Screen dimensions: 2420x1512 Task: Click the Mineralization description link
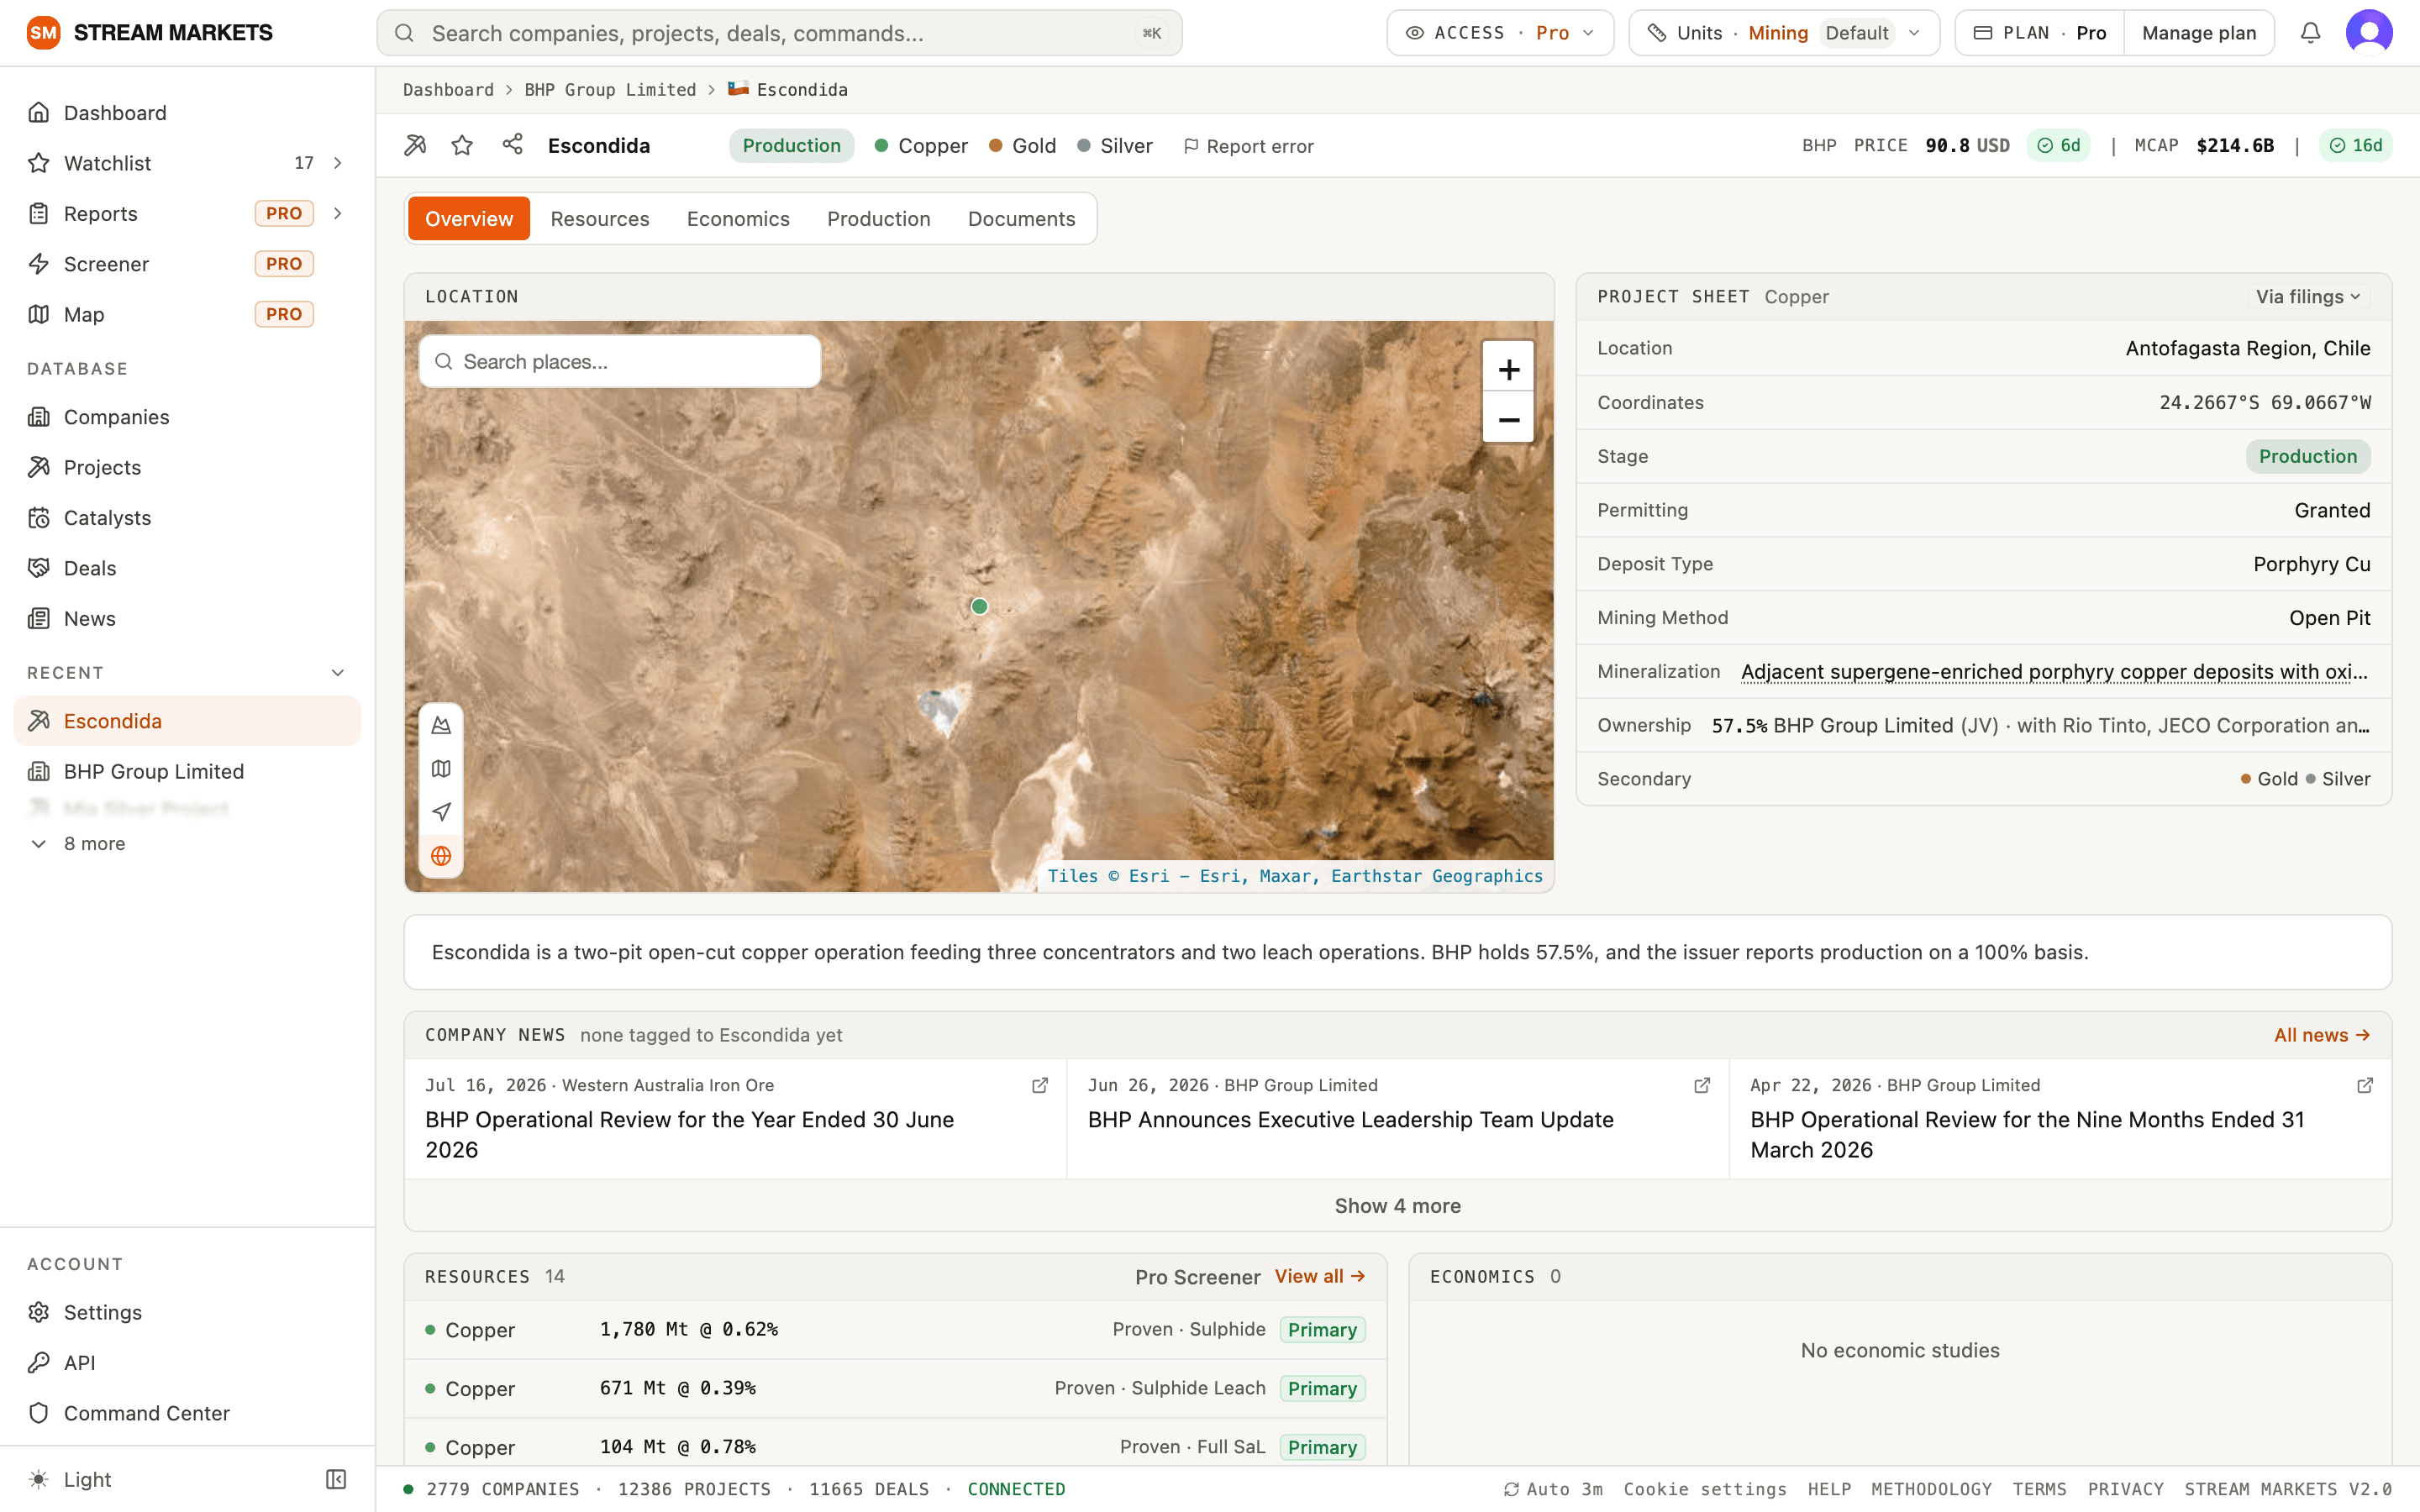pyautogui.click(x=2054, y=671)
